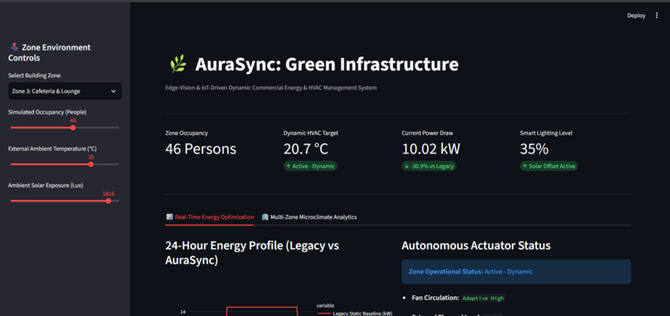The image size is (670, 316).
Task: Click the '24-Hour Energy Profile' heading
Action: coord(252,253)
